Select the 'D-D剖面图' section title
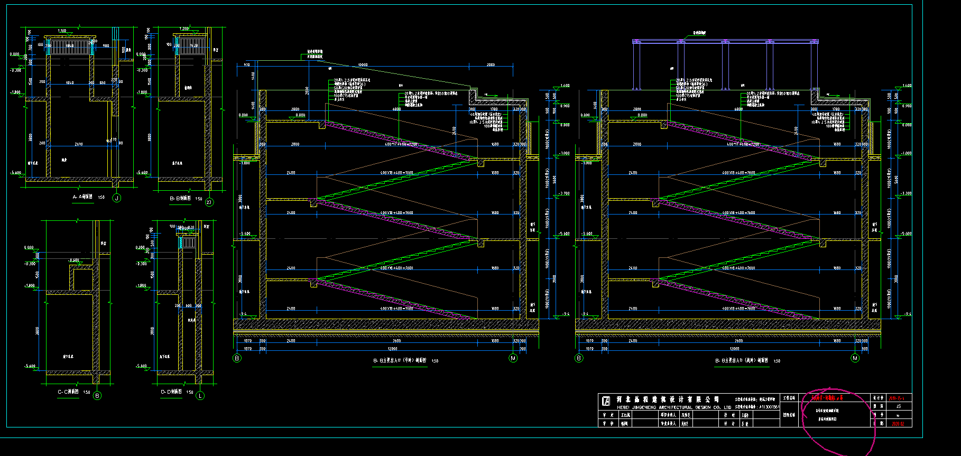 (171, 392)
